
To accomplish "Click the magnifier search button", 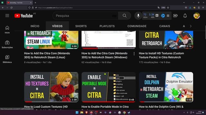I will click(125, 16).
